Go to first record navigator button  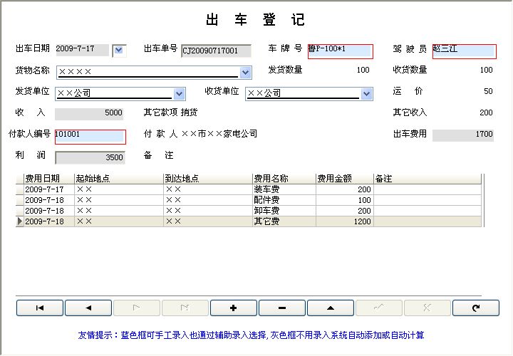tap(40, 308)
